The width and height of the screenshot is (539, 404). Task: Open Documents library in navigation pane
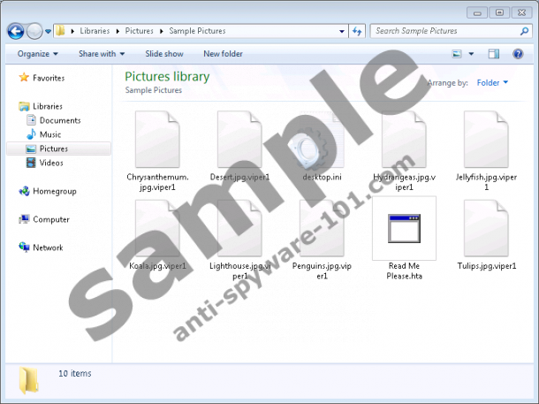tap(59, 120)
